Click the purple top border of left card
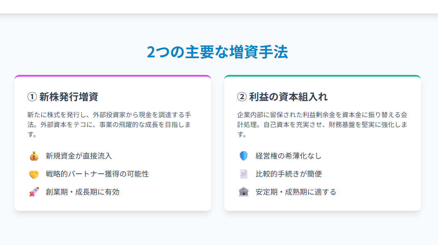This screenshot has height=245, width=438. pos(113,76)
